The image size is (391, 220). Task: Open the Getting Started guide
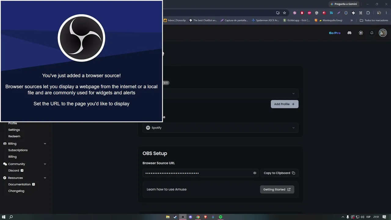tap(277, 189)
